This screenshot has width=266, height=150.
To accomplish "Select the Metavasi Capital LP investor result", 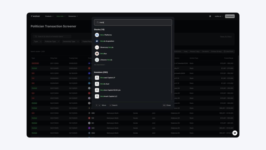I will (133, 78).
